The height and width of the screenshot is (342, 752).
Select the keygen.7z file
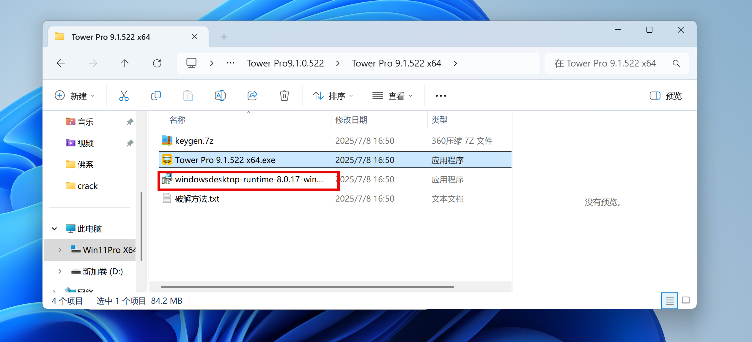click(194, 141)
